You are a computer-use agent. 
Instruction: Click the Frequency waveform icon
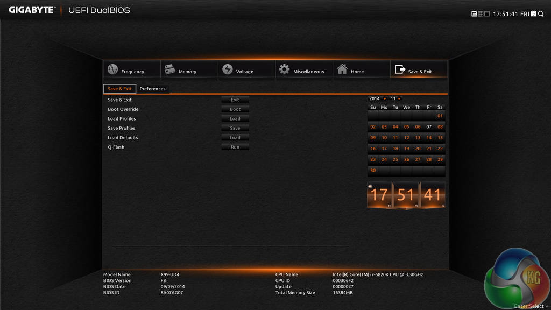coord(112,69)
